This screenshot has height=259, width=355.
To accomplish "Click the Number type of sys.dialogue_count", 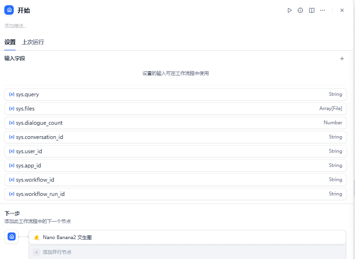I will (333, 122).
